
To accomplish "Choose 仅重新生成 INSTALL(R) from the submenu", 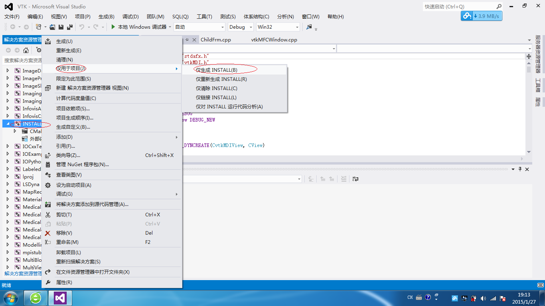I will 235,79.
